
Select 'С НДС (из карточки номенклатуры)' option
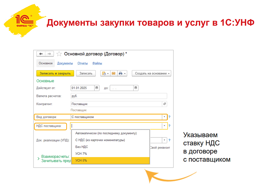click(x=111, y=140)
